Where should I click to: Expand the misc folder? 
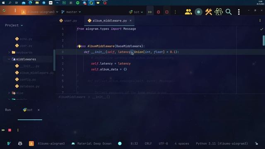pyautogui.click(x=9, y=93)
